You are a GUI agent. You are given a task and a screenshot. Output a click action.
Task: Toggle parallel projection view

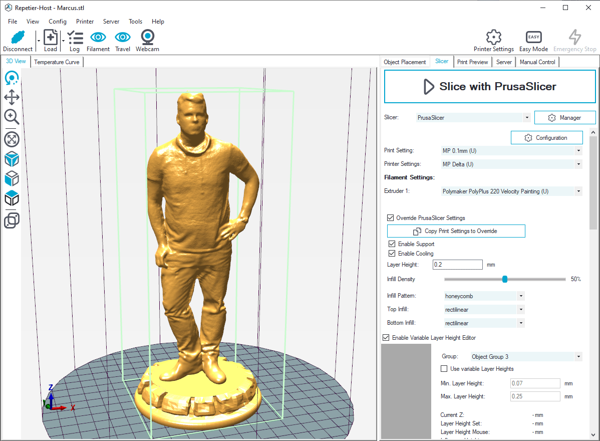pyautogui.click(x=12, y=220)
